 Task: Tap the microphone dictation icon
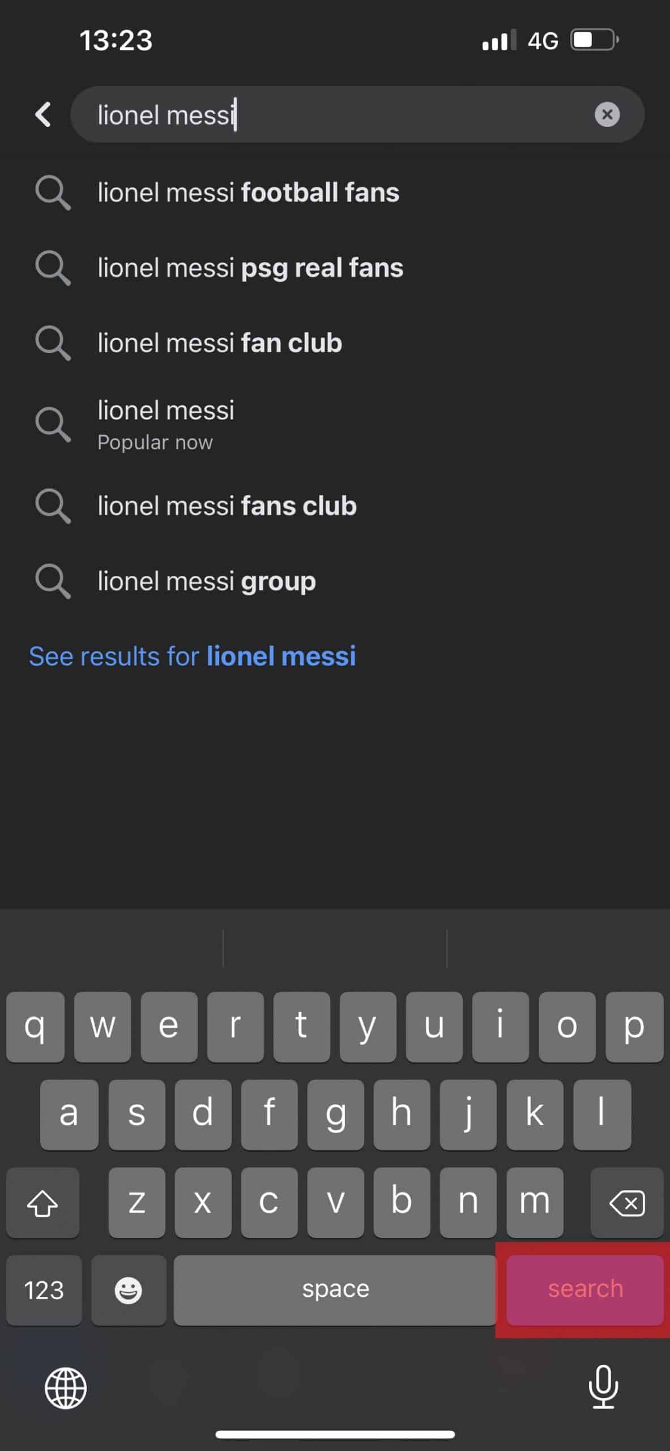tap(604, 1387)
